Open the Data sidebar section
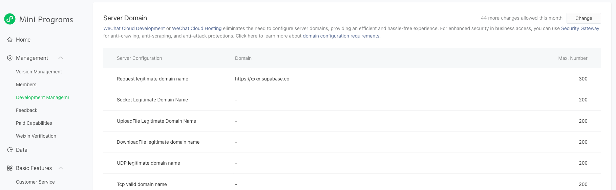Image resolution: width=616 pixels, height=190 pixels. click(22, 150)
